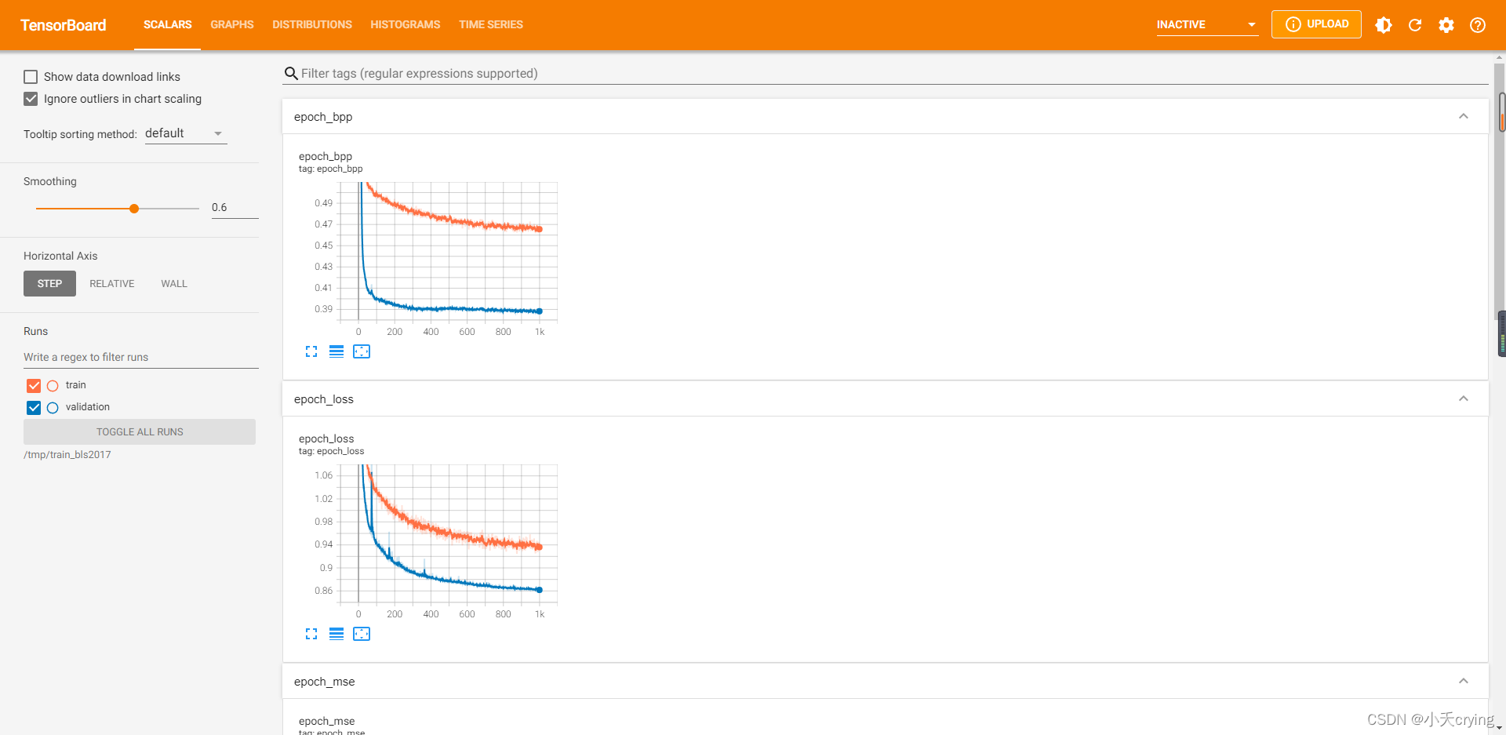
Task: Select STEP horizontal axis
Action: click(49, 284)
